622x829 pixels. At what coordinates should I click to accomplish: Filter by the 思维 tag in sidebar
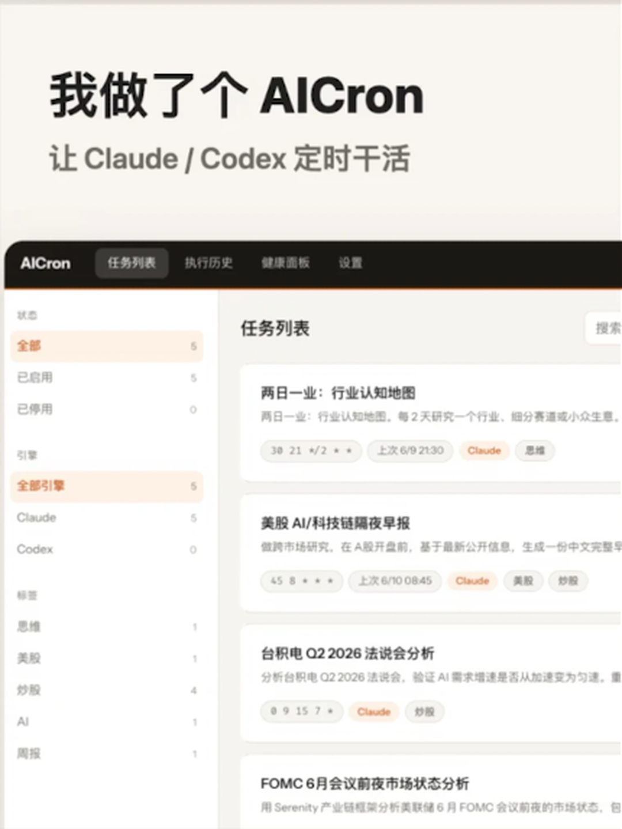[x=107, y=627]
